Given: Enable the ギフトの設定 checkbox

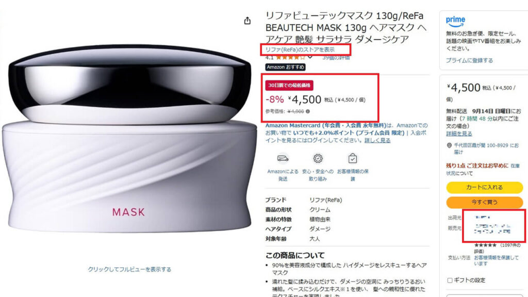Looking at the screenshot, I should 450,280.
